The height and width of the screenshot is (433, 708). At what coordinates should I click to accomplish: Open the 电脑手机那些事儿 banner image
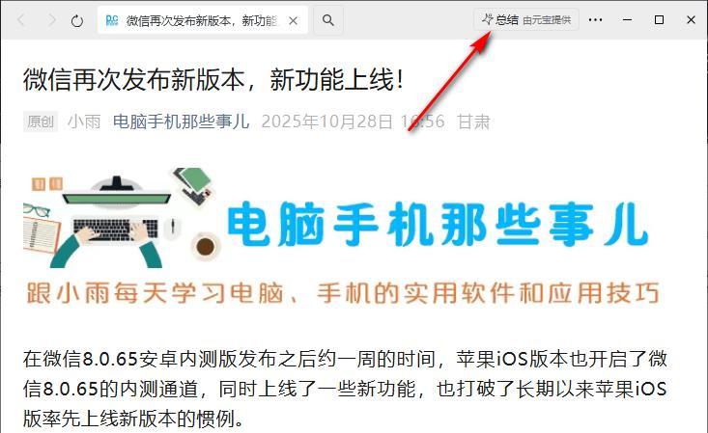point(342,236)
